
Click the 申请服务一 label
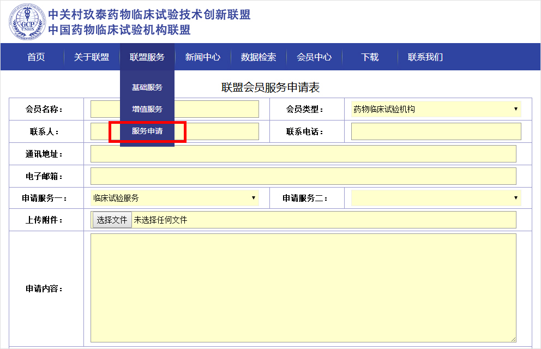pyautogui.click(x=44, y=198)
